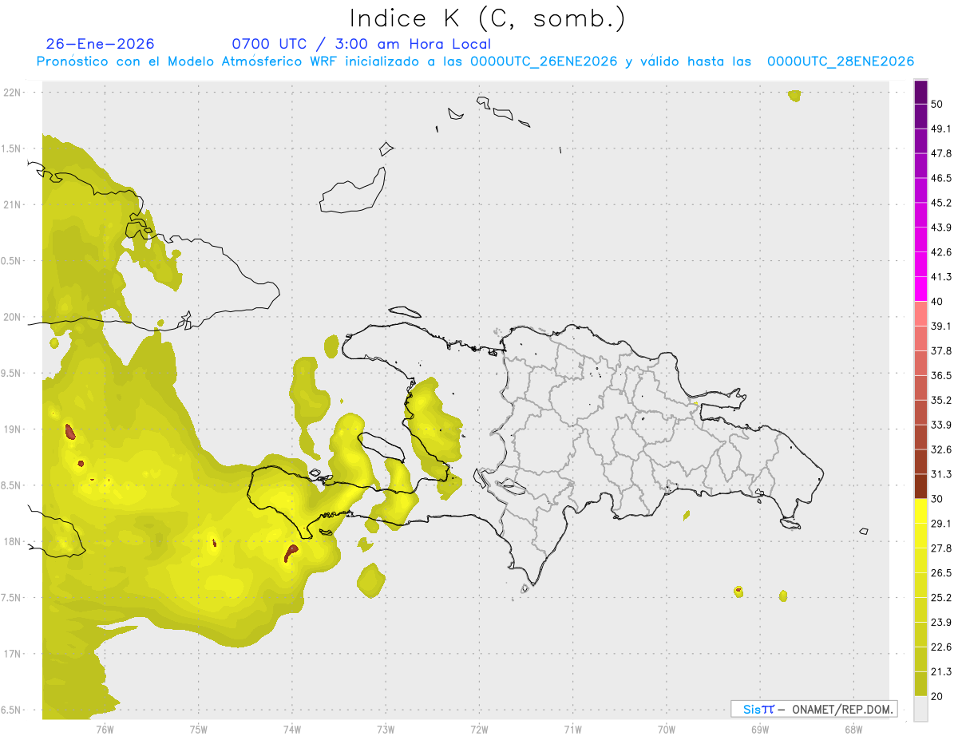
Task: Click the '25.2' value on the color scale
Action: pos(941,597)
